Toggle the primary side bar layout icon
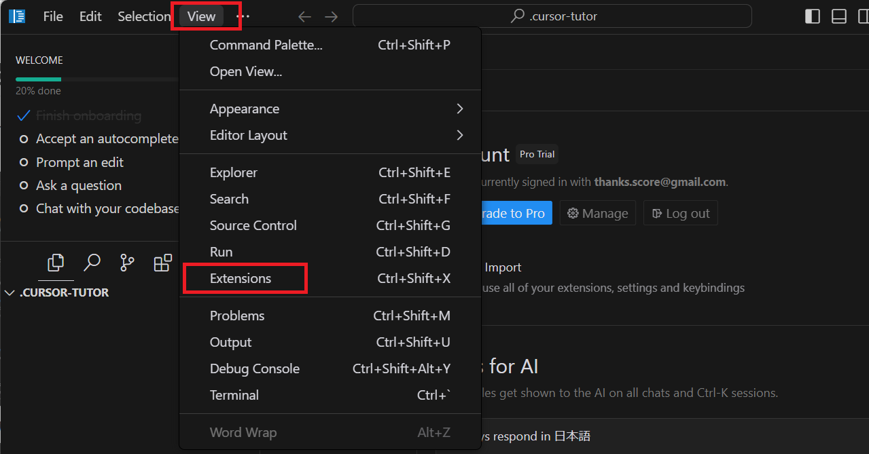 812,16
